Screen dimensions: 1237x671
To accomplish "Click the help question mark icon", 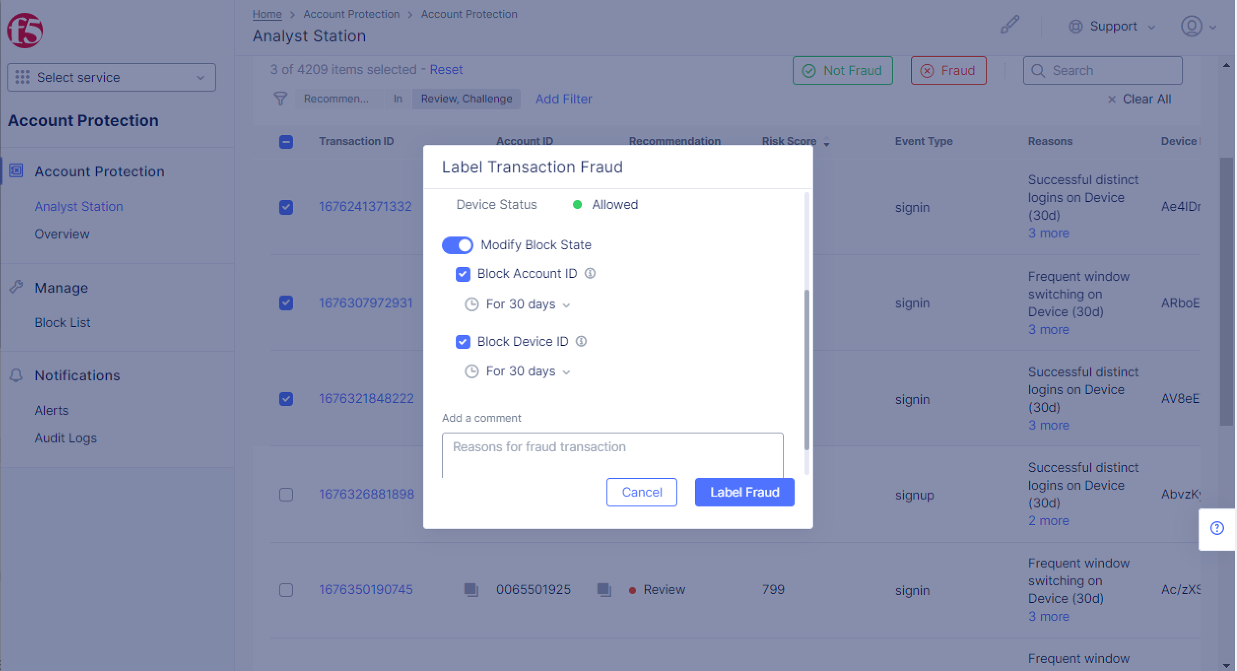I will point(1217,529).
